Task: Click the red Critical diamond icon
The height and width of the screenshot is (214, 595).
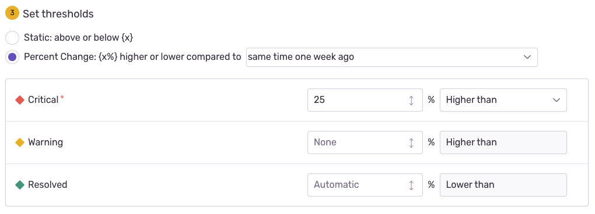Action: pos(20,100)
